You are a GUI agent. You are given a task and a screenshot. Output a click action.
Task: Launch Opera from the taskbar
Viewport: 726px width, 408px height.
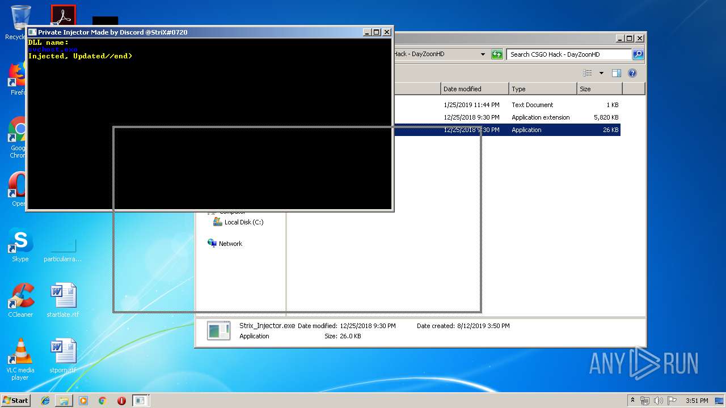[121, 401]
